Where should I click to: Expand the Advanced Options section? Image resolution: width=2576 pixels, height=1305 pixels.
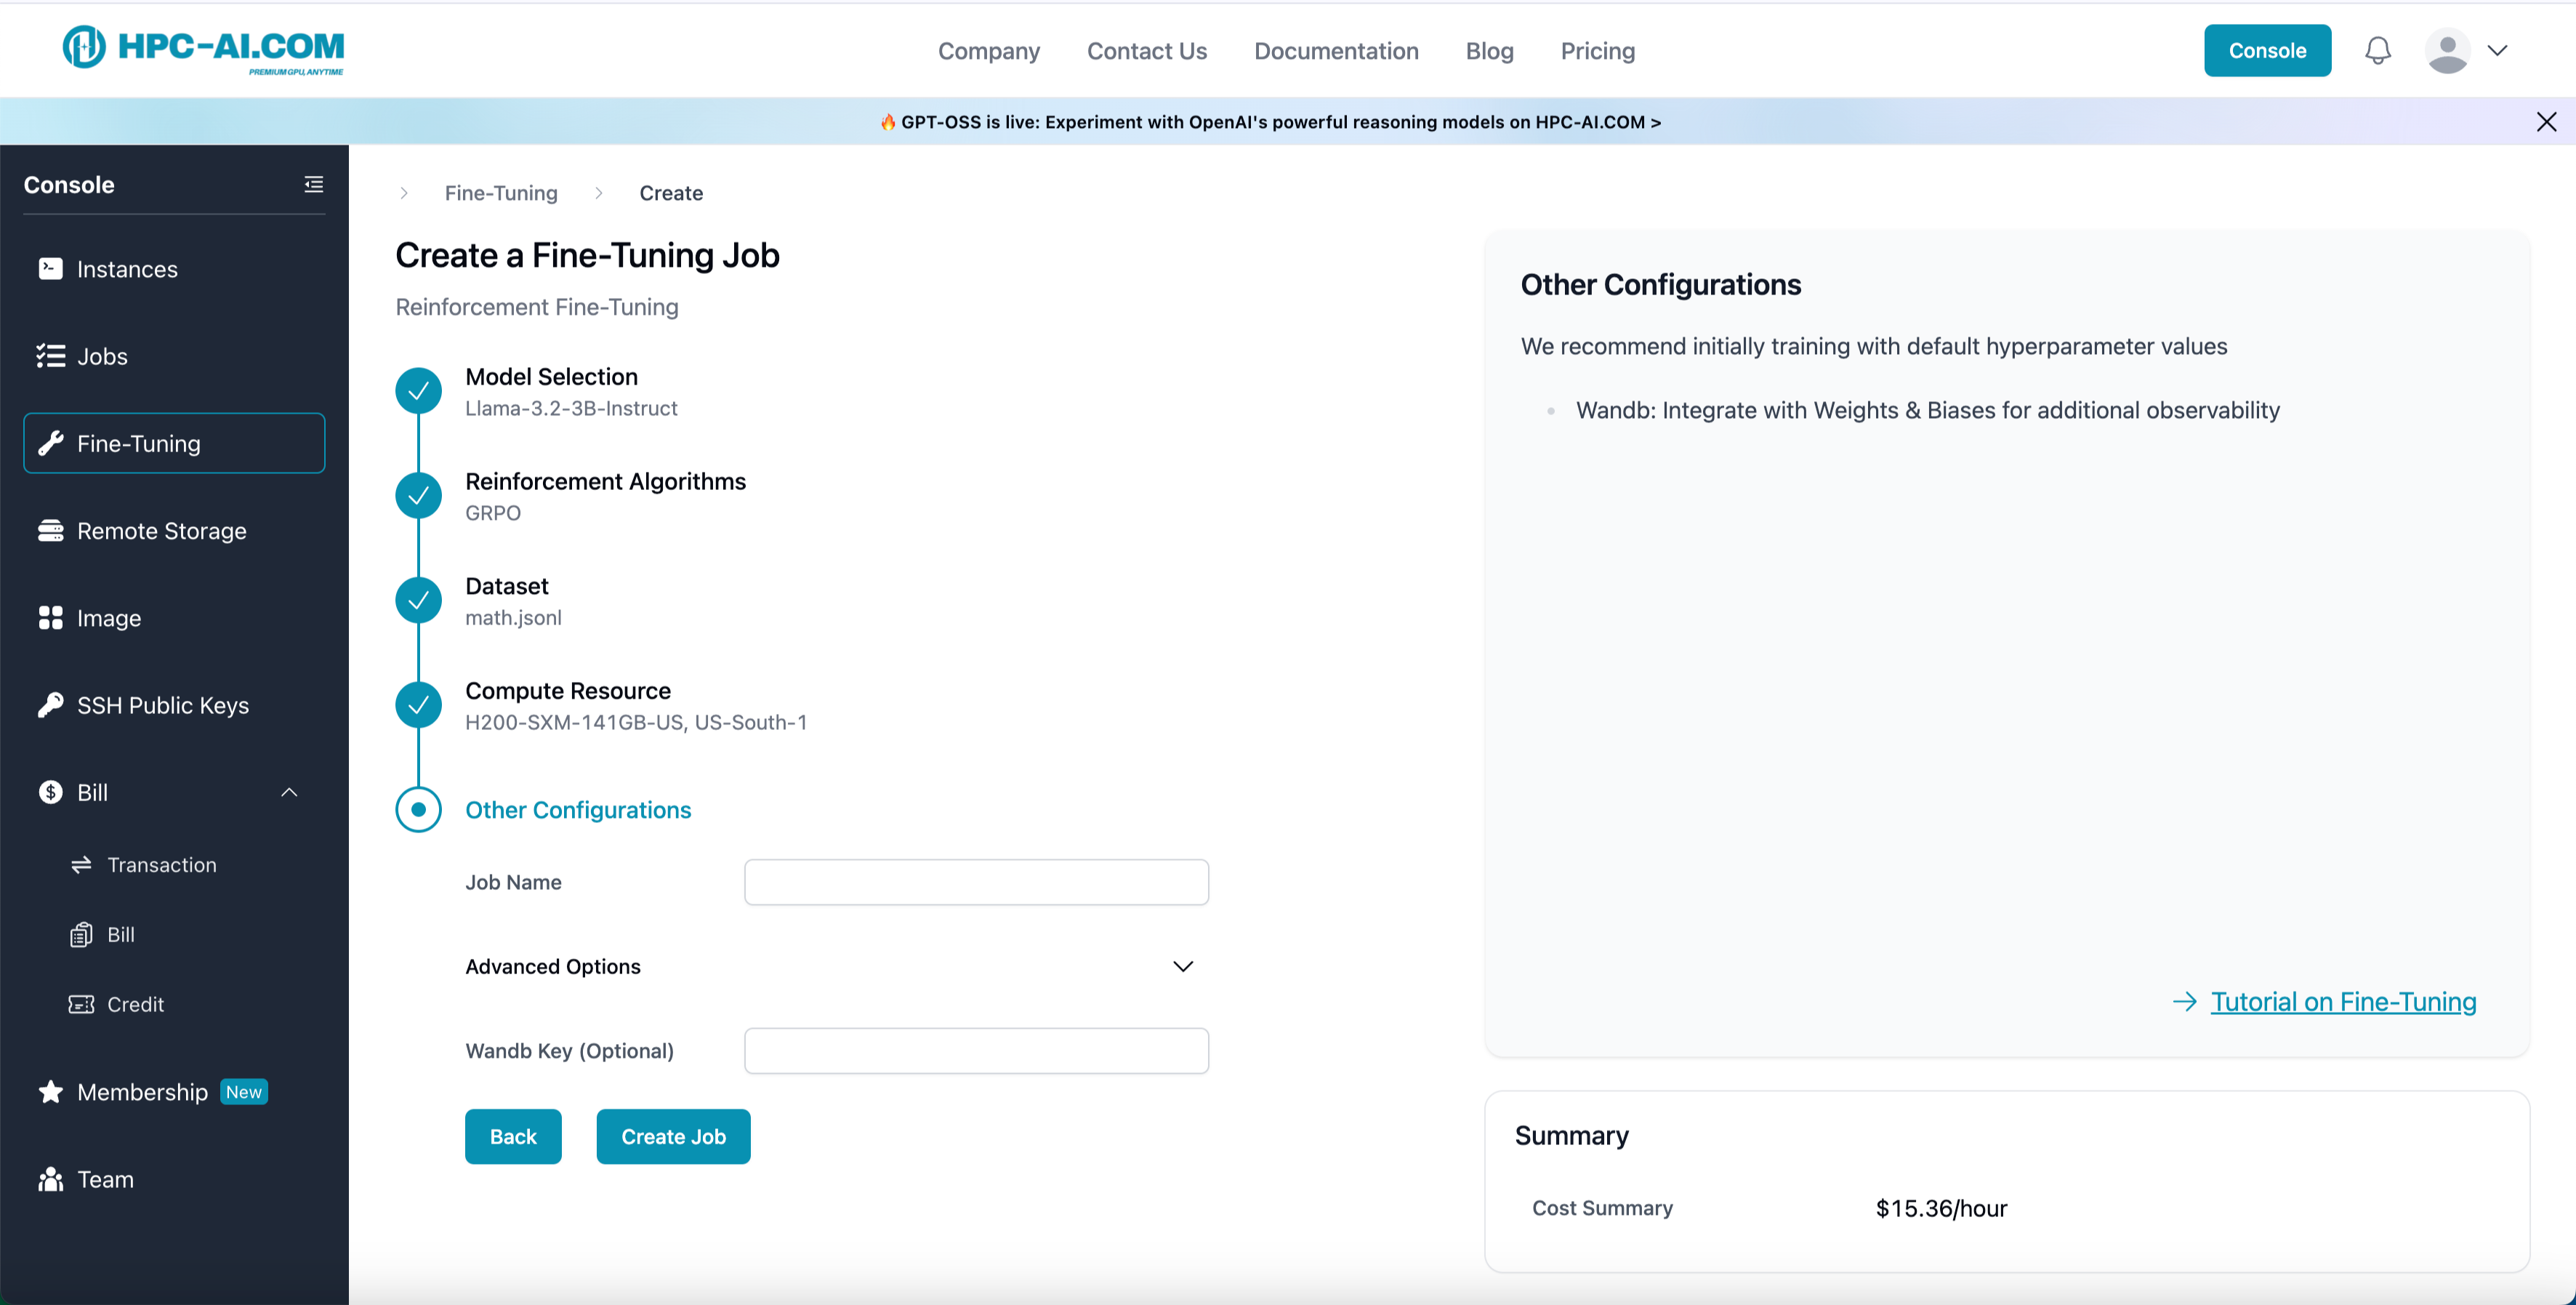pos(1182,966)
